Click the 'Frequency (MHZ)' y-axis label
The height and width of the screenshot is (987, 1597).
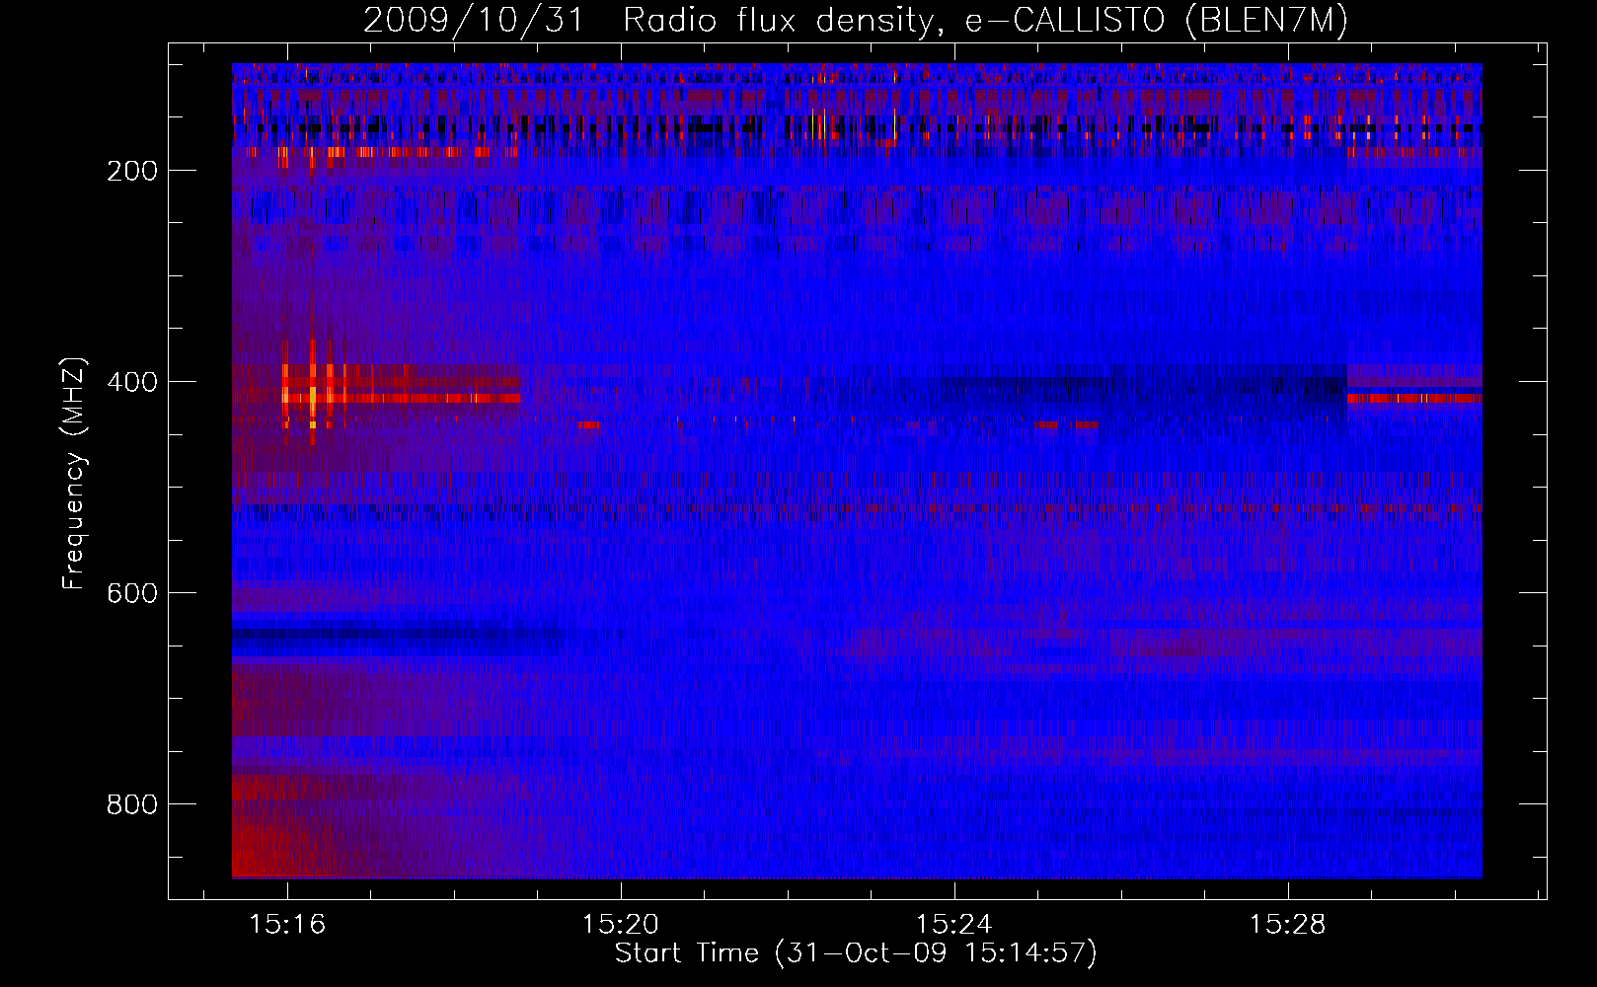[x=74, y=474]
